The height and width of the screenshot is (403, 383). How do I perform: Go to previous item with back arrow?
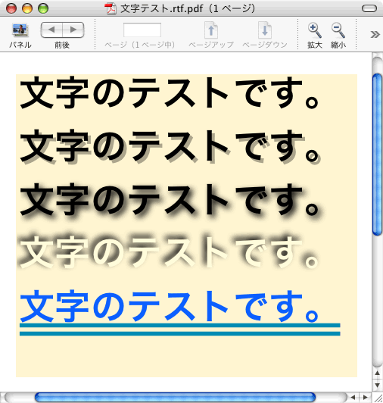click(51, 30)
